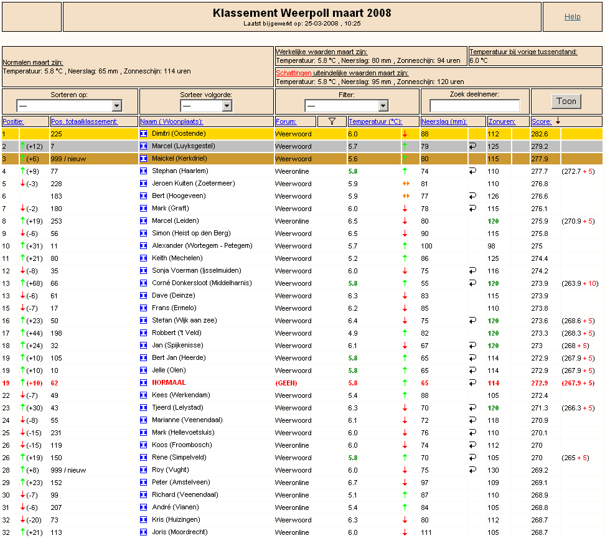Click the blue icon beside Sonja Voerman

(143, 271)
